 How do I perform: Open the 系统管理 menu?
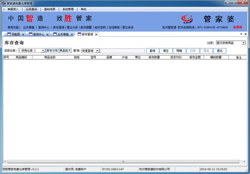pos(68,10)
